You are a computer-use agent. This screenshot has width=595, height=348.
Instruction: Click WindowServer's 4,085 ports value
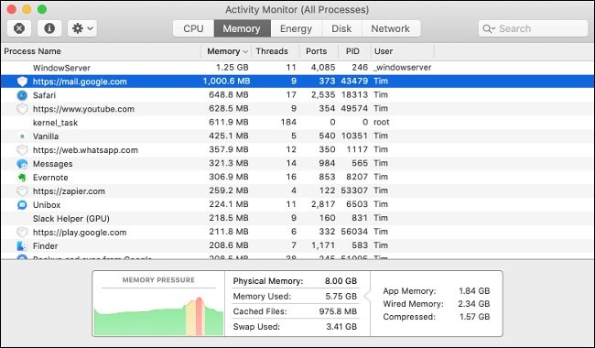click(323, 68)
